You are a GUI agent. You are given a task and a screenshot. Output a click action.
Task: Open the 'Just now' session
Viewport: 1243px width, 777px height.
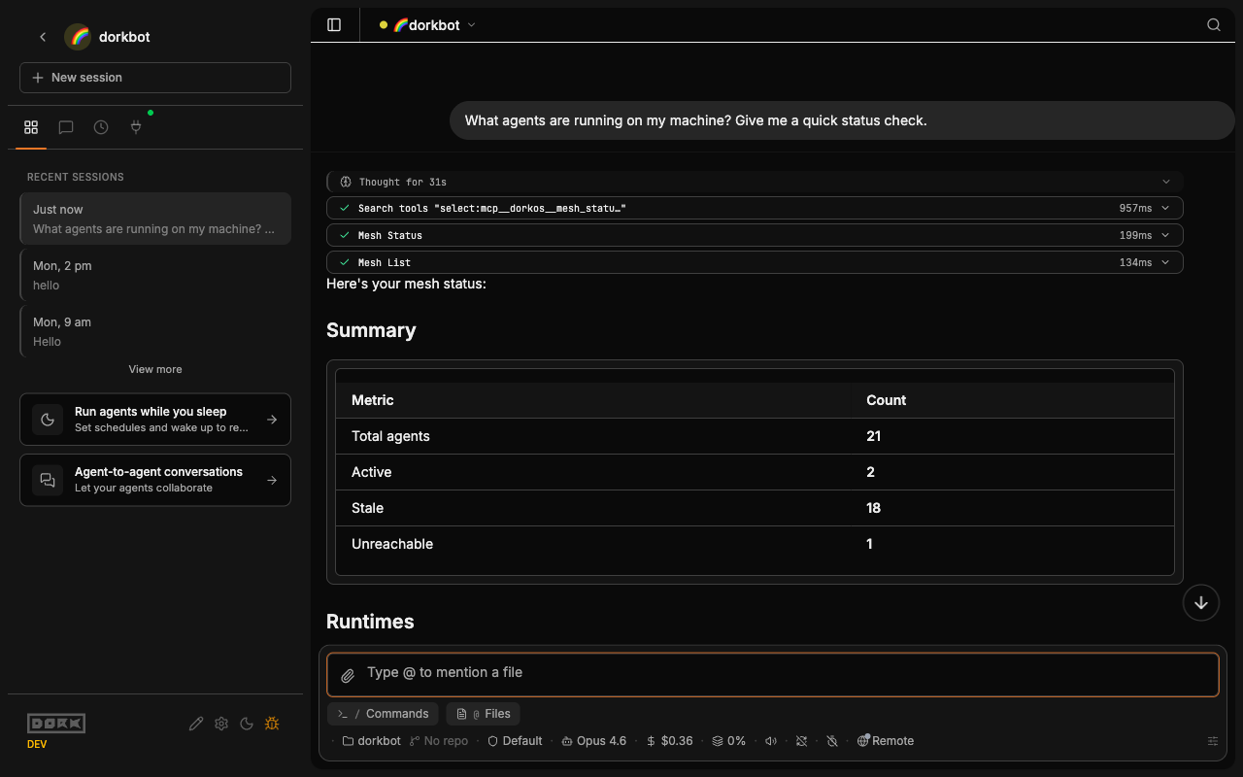(155, 219)
